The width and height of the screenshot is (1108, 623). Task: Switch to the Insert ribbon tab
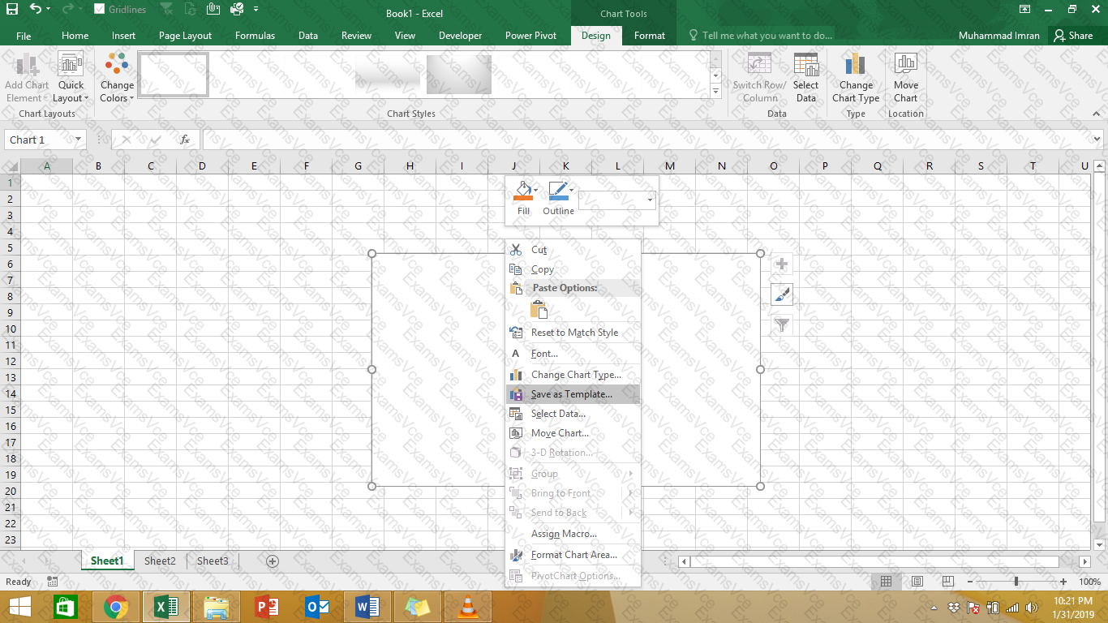click(124, 36)
